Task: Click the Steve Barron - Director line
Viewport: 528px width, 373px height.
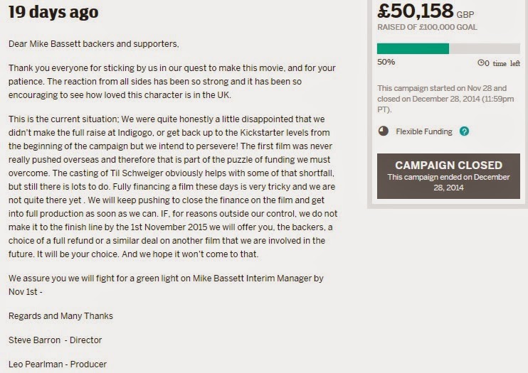Action: (x=55, y=340)
